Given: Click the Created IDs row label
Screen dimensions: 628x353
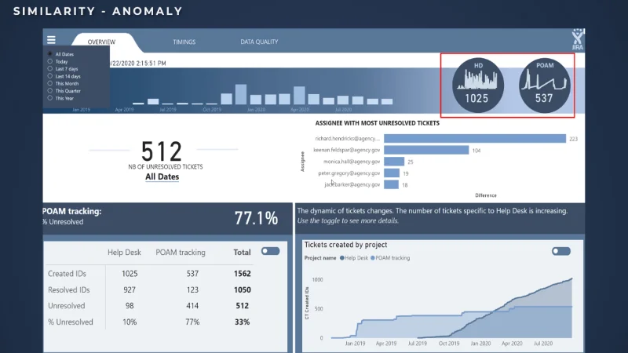Looking at the screenshot, I should [67, 274].
